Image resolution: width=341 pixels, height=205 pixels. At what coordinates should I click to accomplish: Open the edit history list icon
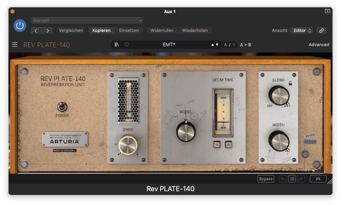coord(292,179)
